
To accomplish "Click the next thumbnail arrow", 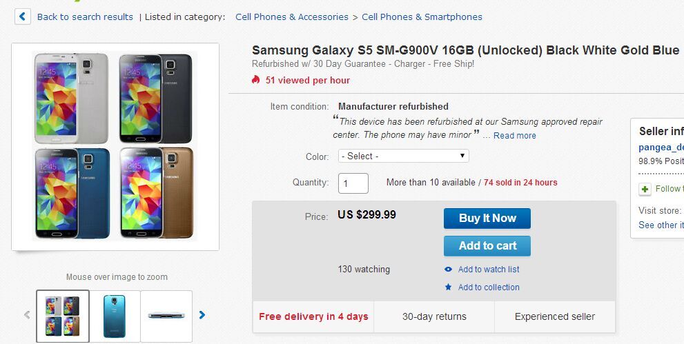I will pyautogui.click(x=202, y=315).
